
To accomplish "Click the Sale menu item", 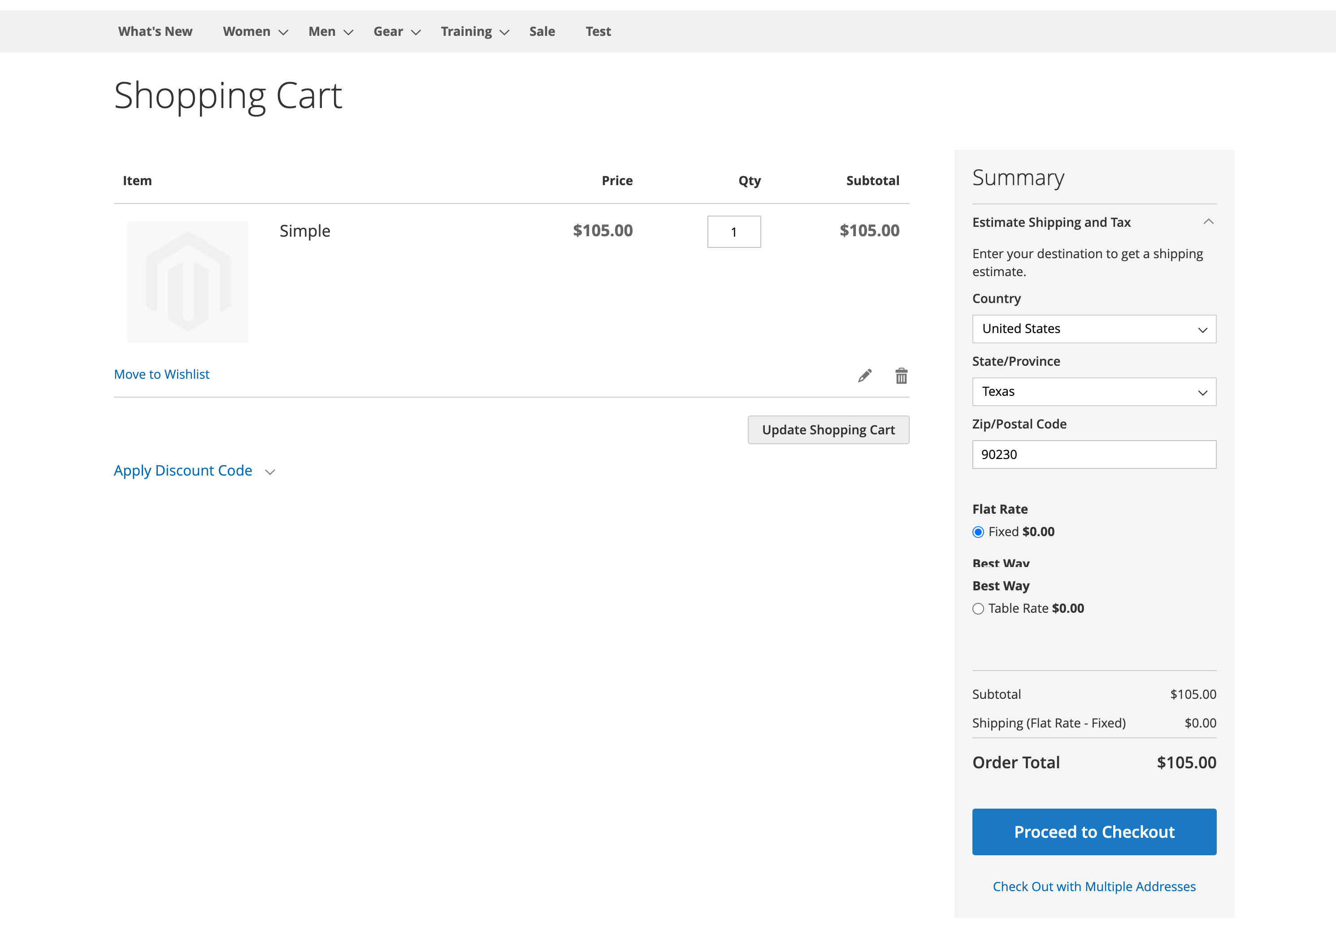I will [x=542, y=31].
